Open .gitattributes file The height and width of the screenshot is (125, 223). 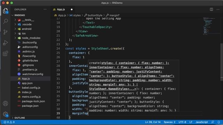(x=30, y=60)
